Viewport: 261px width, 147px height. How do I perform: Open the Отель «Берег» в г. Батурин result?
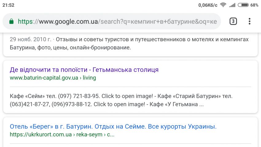(x=113, y=126)
